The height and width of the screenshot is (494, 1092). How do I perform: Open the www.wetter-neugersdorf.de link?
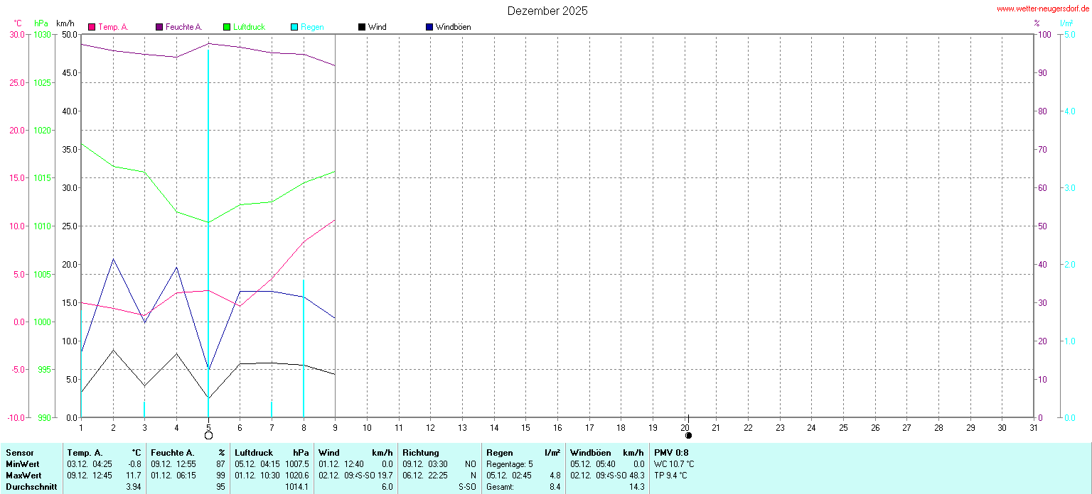1042,9
